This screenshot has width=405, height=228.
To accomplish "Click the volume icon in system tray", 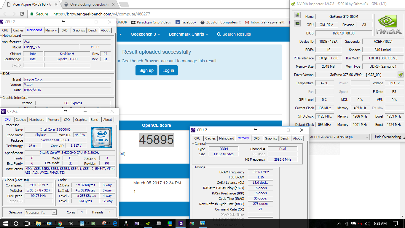I will click(x=367, y=224).
